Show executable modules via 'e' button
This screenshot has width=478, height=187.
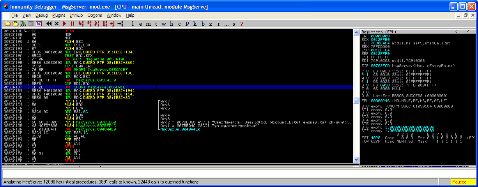coord(140,24)
